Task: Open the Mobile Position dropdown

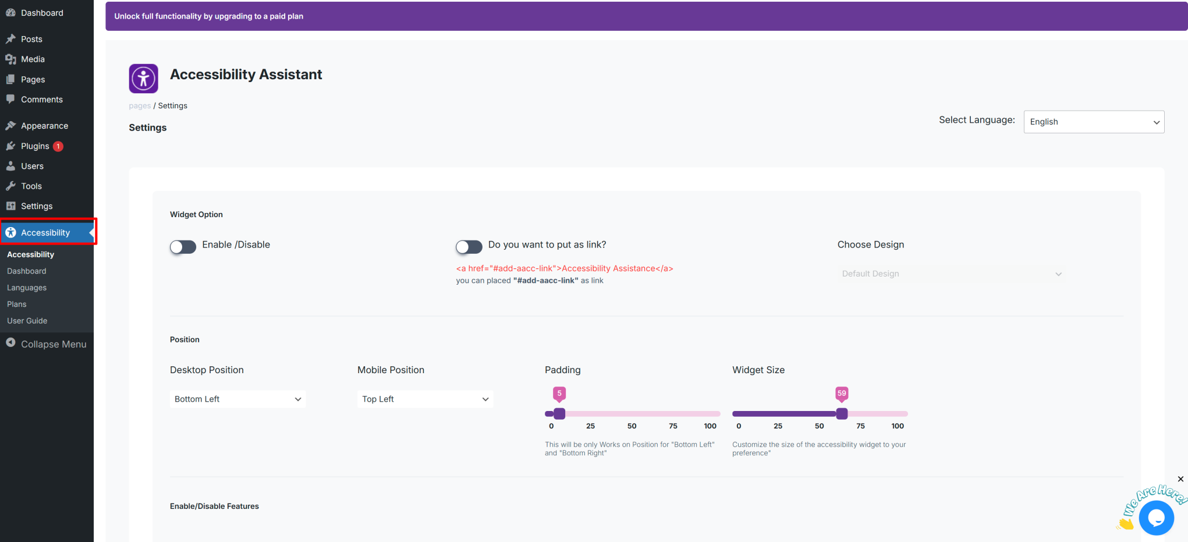Action: point(425,399)
